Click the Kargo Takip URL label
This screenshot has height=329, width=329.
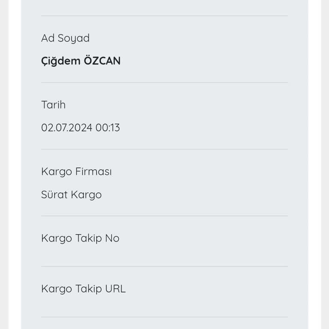click(x=83, y=289)
